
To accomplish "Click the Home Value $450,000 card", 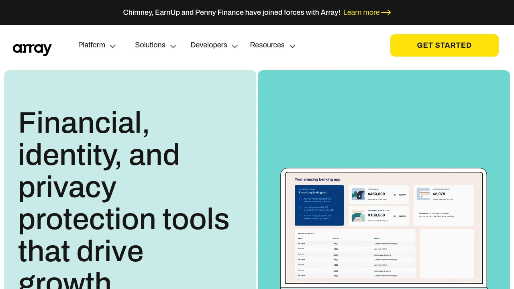I will pyautogui.click(x=379, y=195).
